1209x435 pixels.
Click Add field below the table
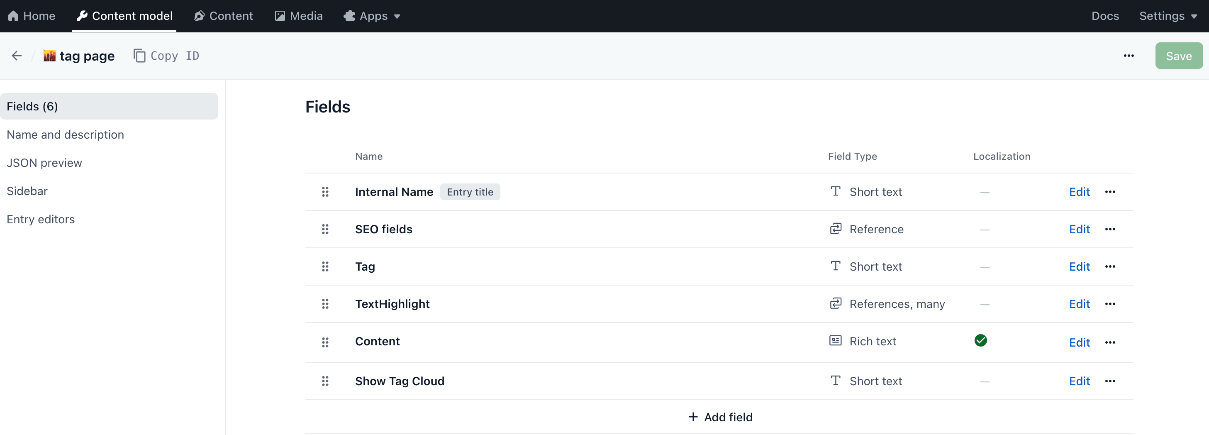click(x=720, y=417)
